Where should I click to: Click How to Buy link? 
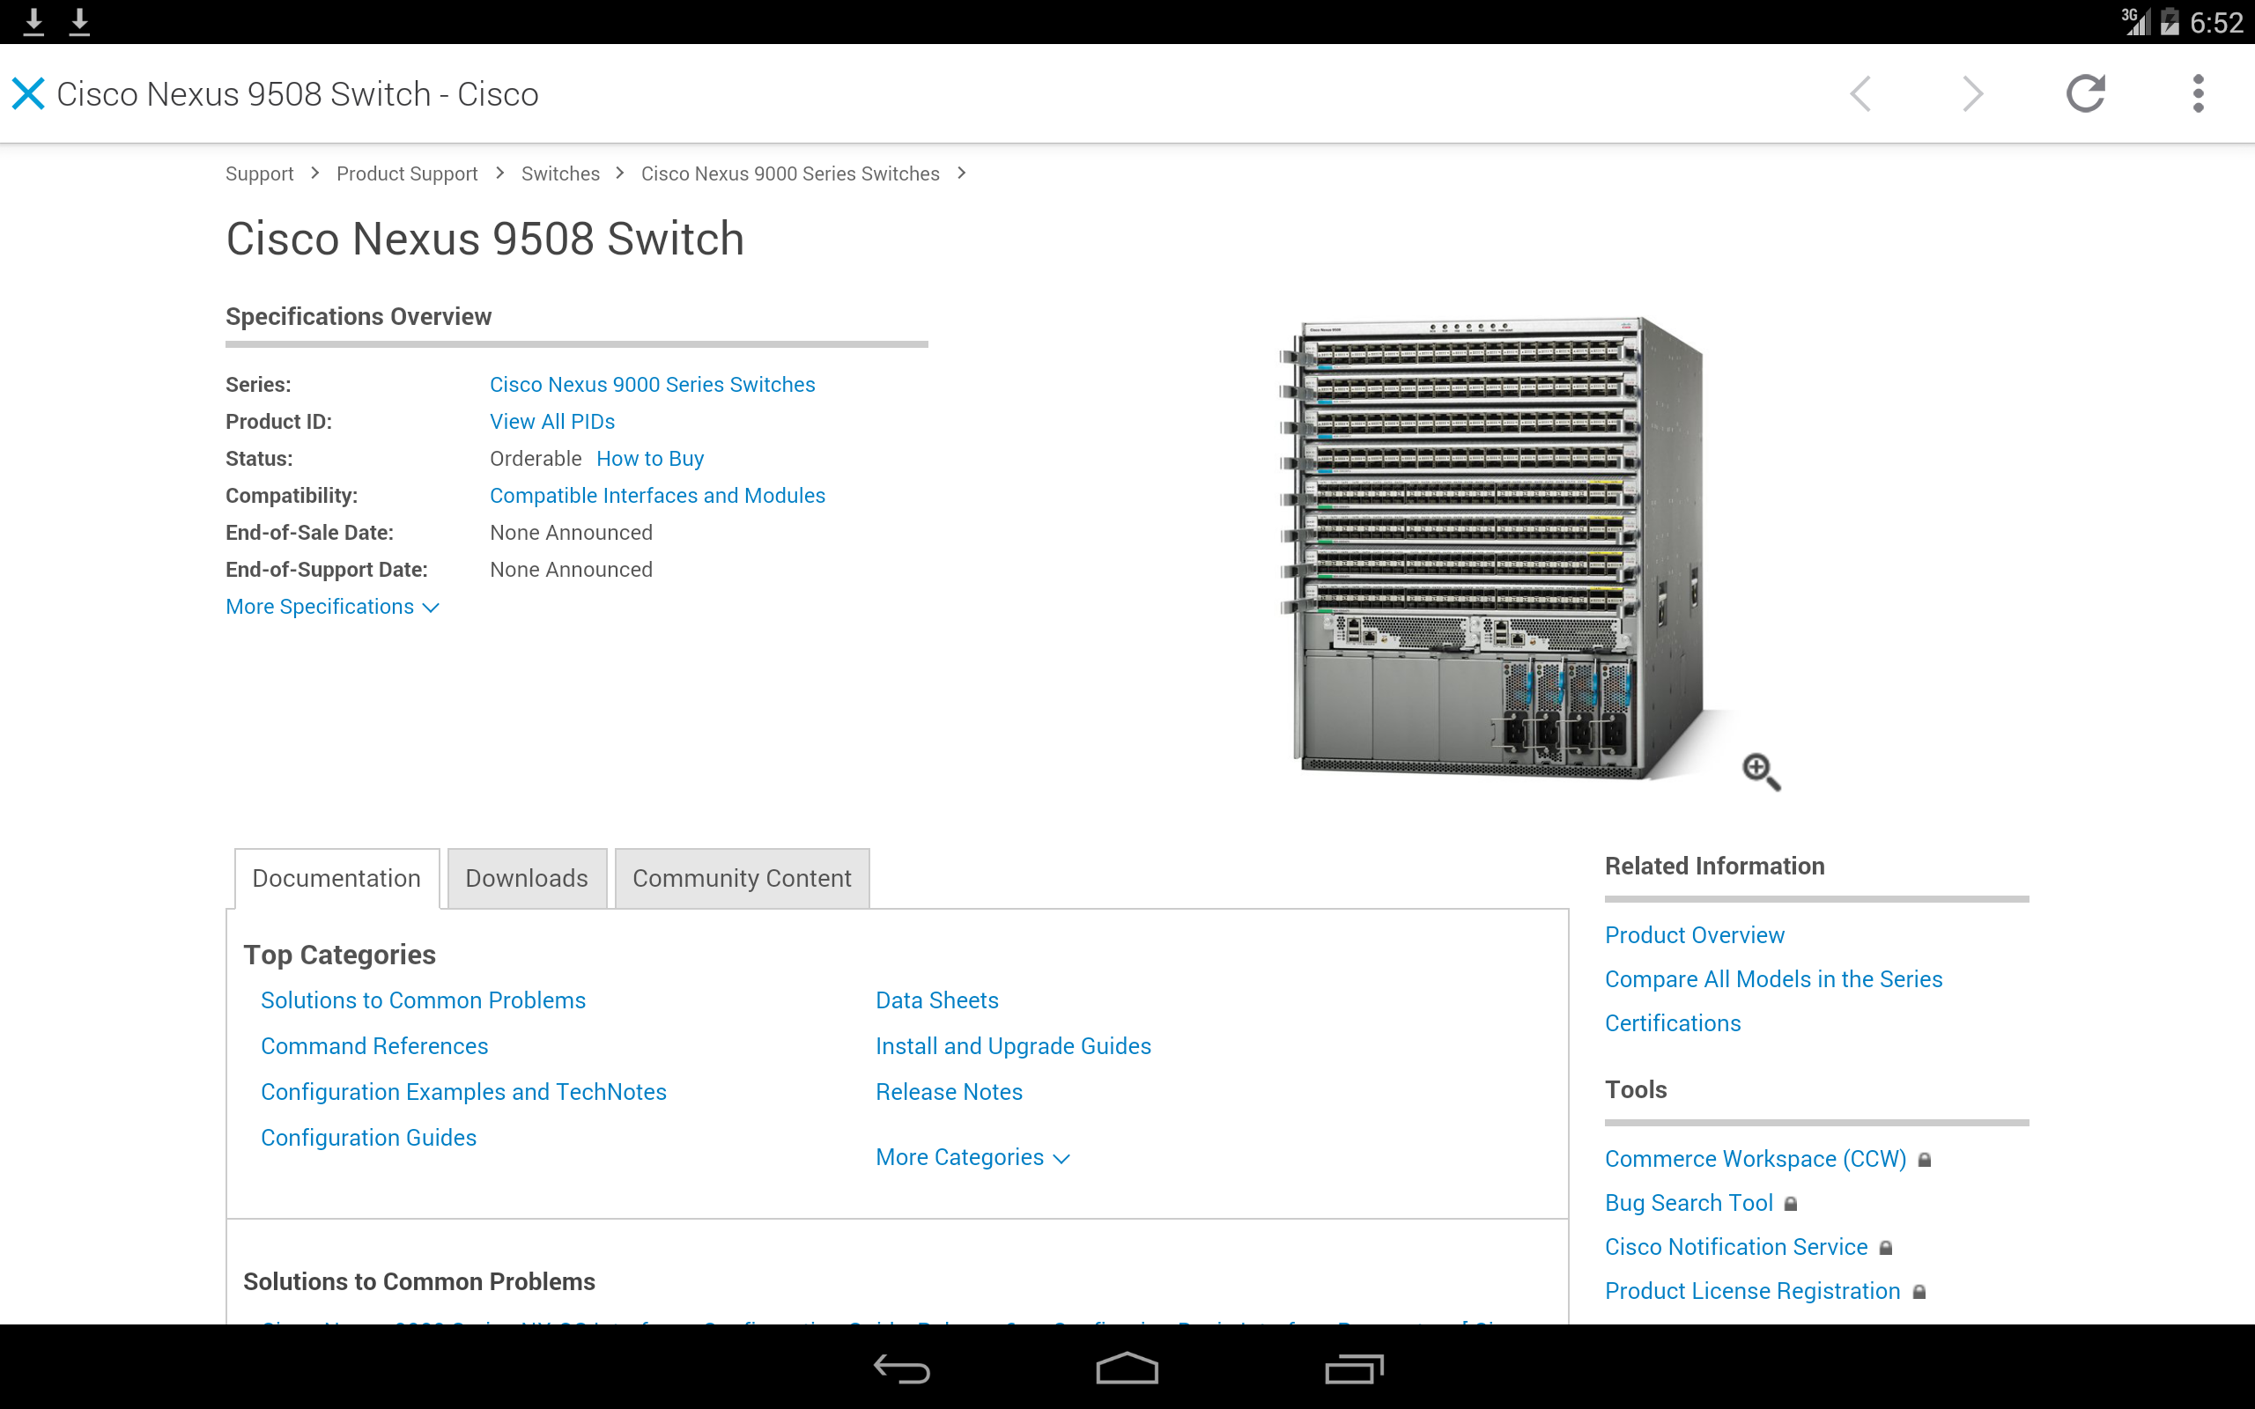click(649, 459)
